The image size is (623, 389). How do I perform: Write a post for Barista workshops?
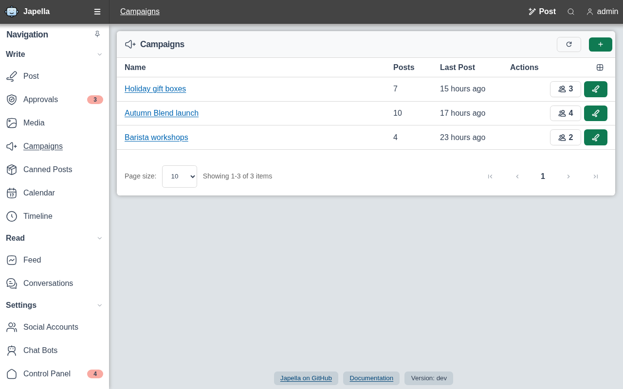tap(596, 138)
